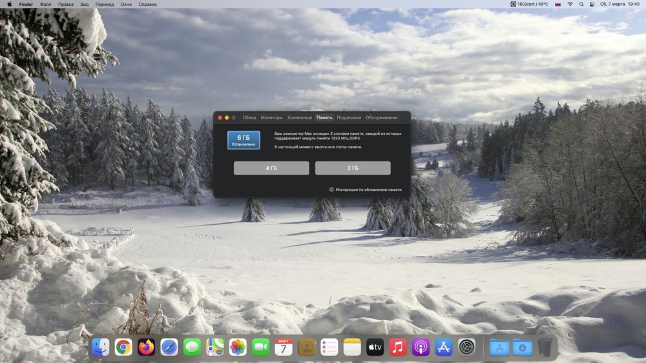Open the Apple menu
Viewport: 646px width, 363px height.
coord(9,4)
